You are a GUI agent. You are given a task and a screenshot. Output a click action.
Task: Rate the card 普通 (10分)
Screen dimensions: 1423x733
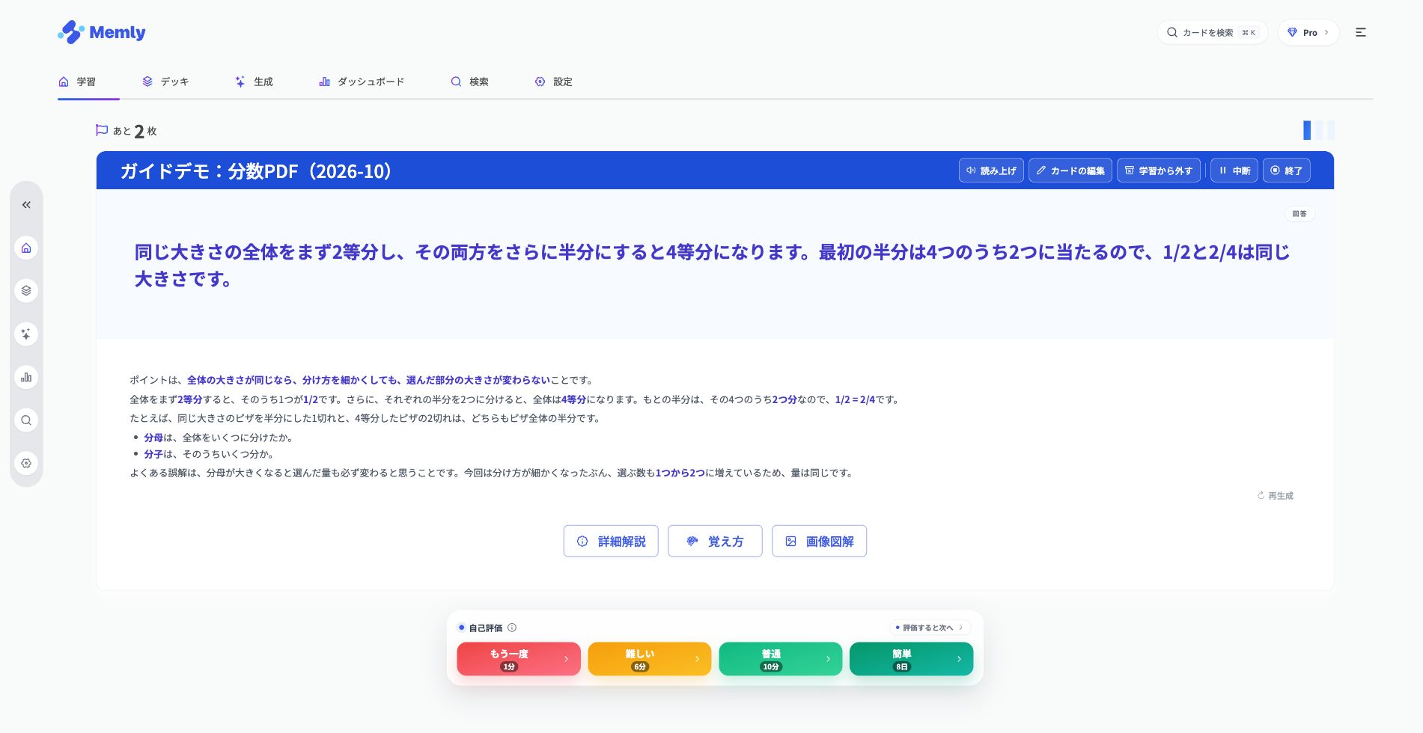(781, 659)
